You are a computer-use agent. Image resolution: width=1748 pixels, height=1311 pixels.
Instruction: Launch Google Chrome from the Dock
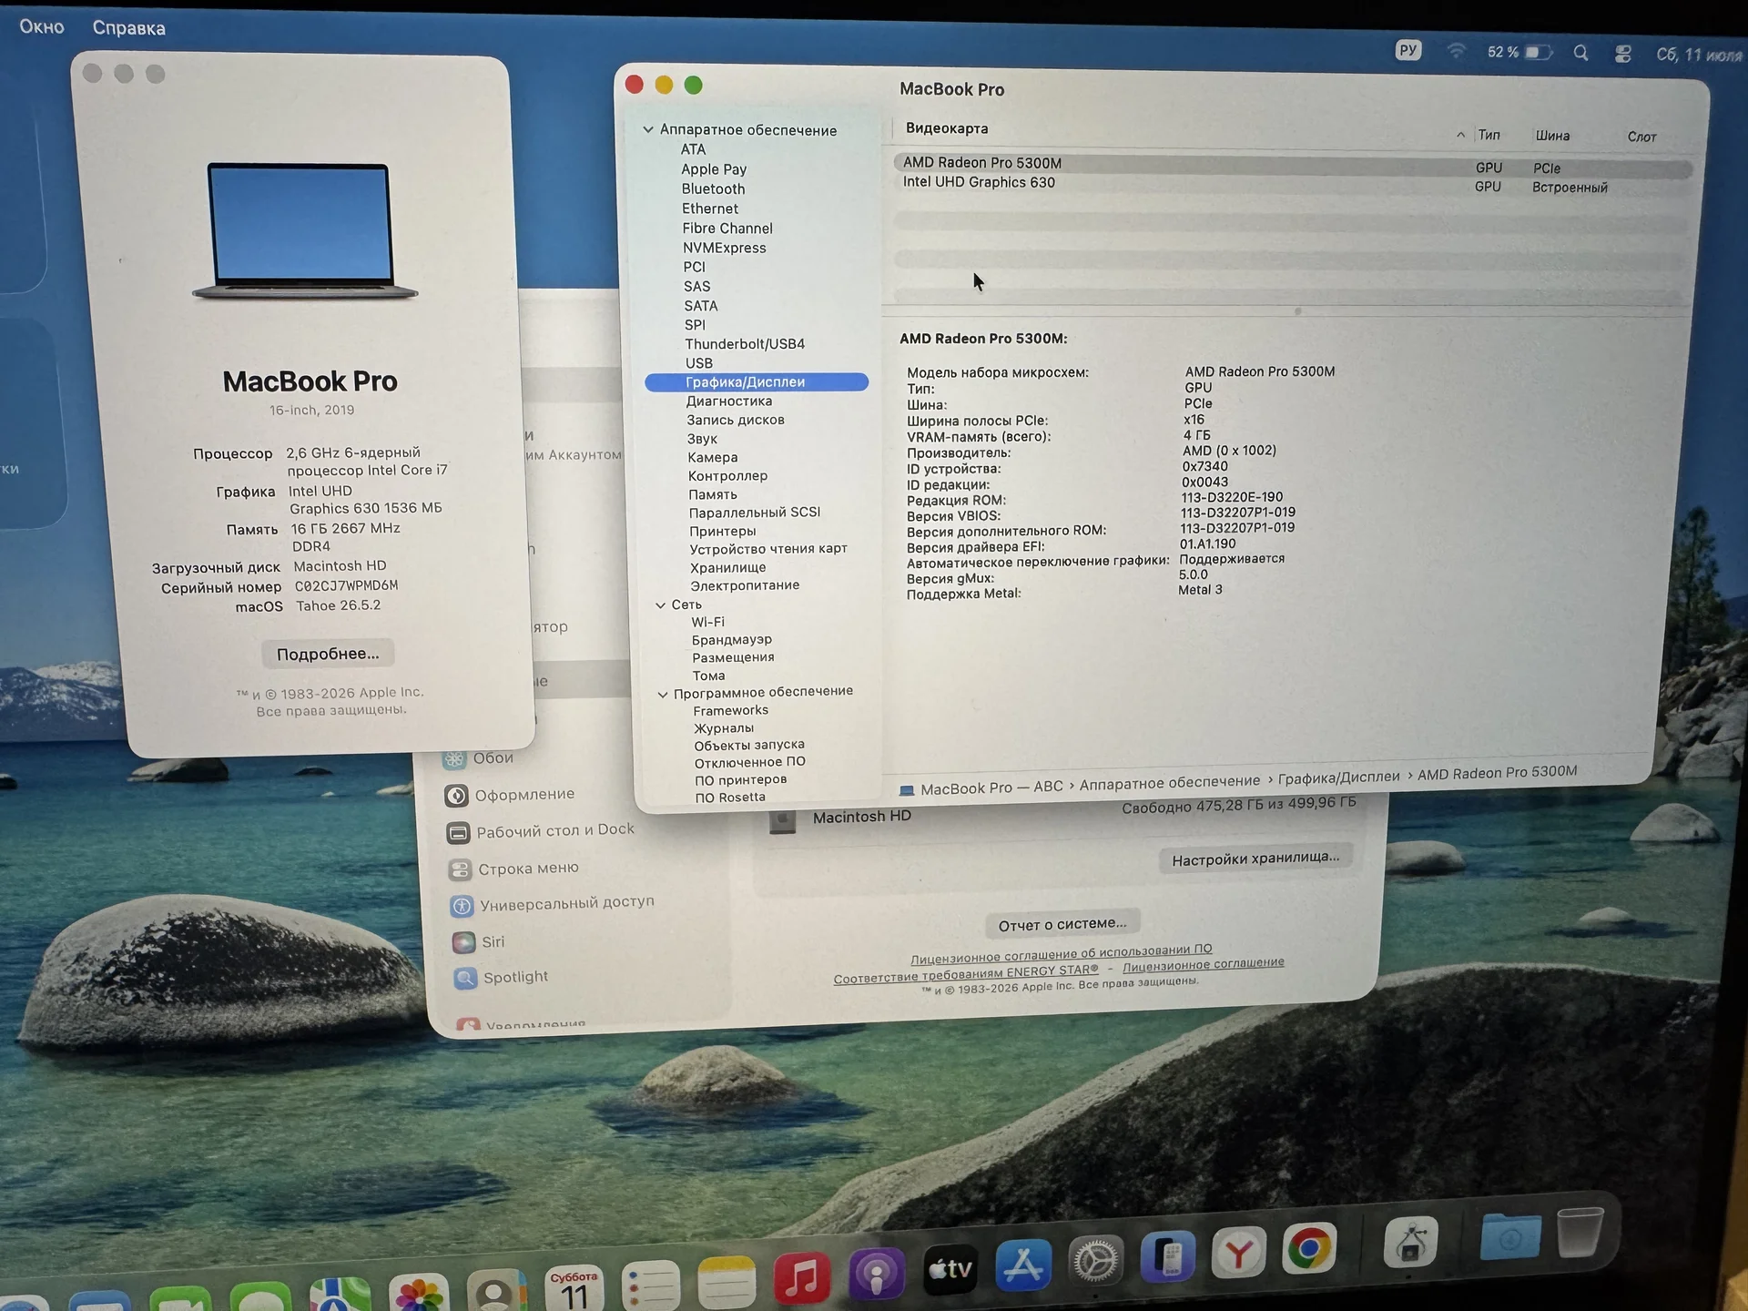pos(1309,1248)
